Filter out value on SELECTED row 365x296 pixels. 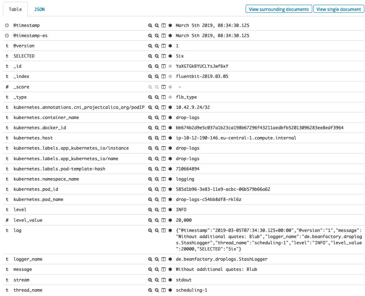157,56
